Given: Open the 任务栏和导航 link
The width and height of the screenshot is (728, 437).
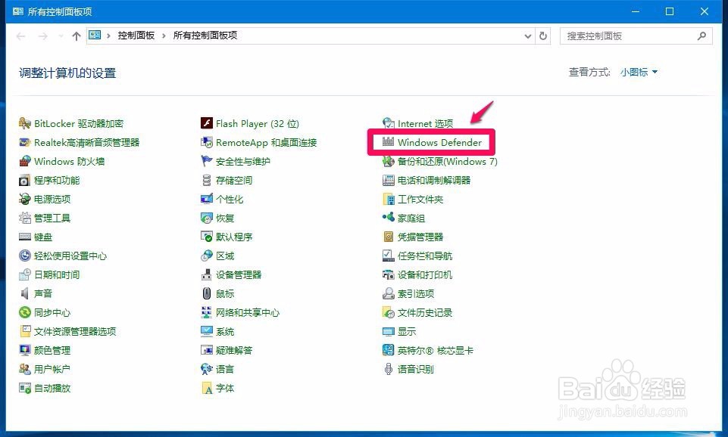Looking at the screenshot, I should pos(425,256).
